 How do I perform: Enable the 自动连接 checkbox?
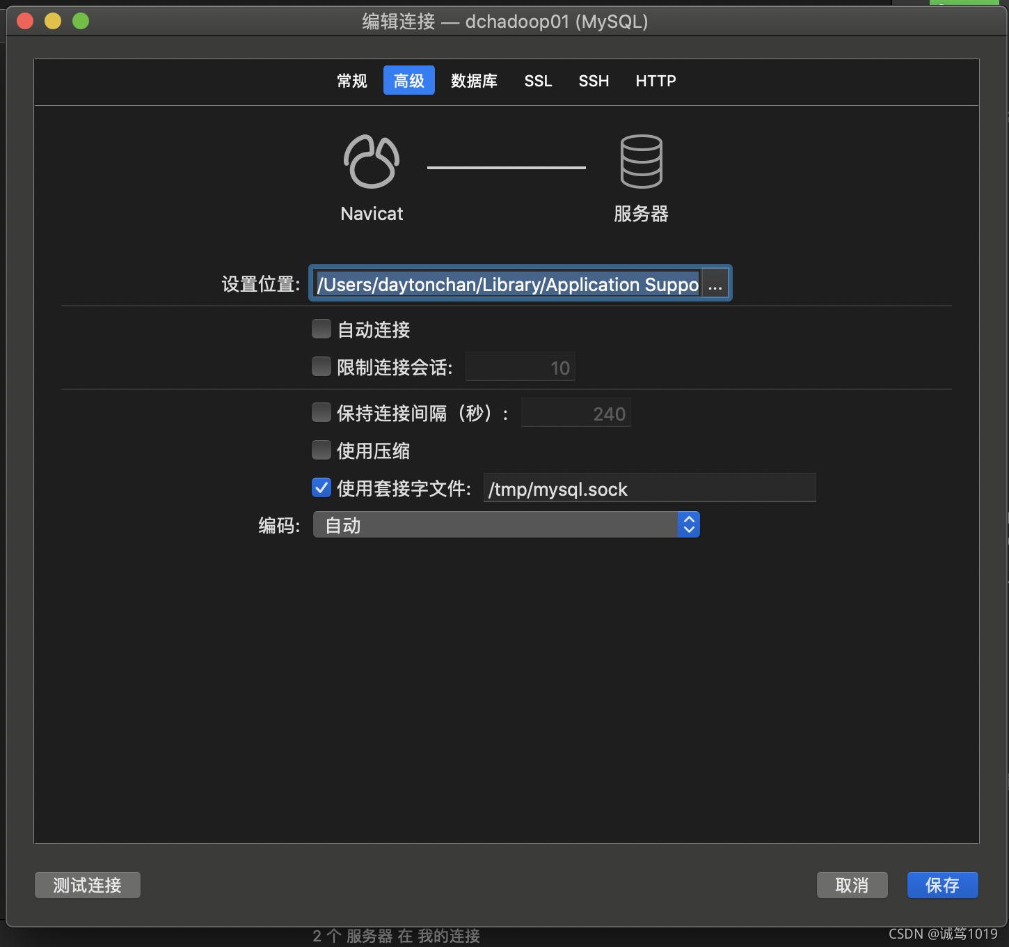[x=321, y=329]
